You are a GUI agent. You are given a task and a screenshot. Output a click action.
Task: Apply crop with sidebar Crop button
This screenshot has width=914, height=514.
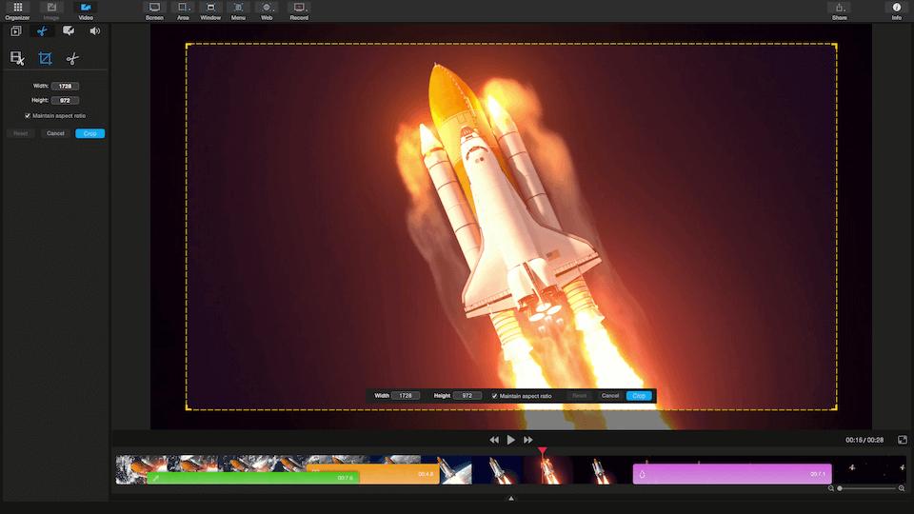point(89,133)
